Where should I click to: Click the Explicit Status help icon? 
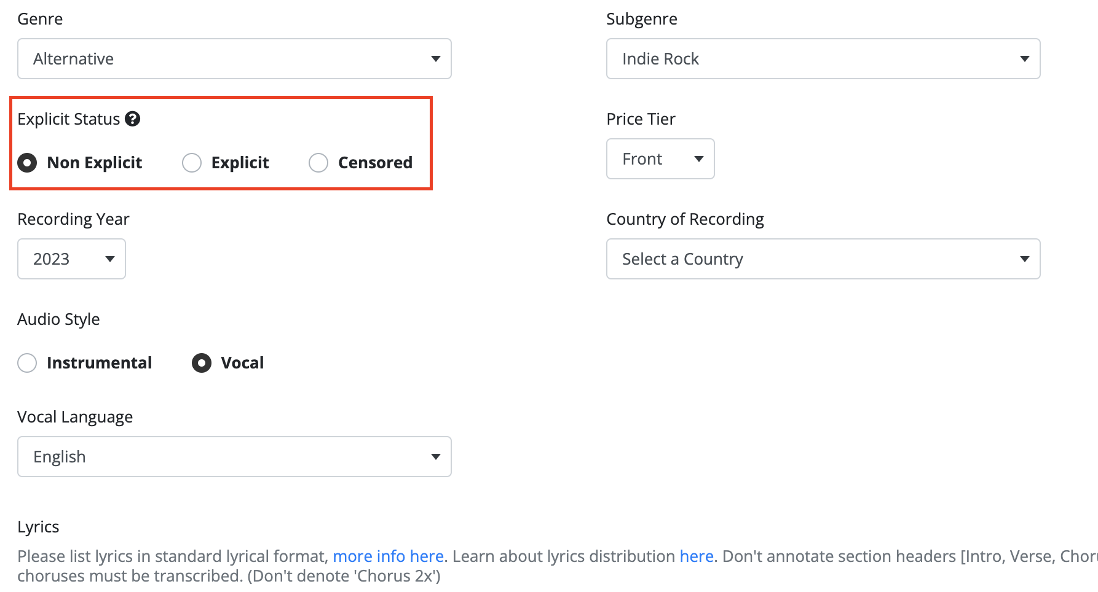click(x=132, y=119)
